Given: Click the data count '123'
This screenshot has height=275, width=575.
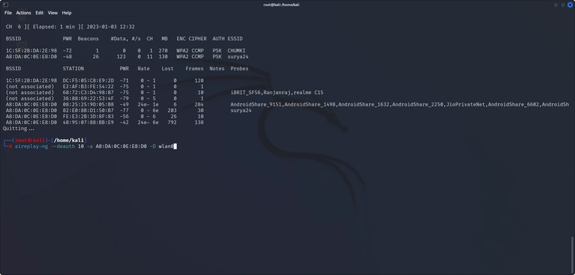Looking at the screenshot, I should 121,57.
